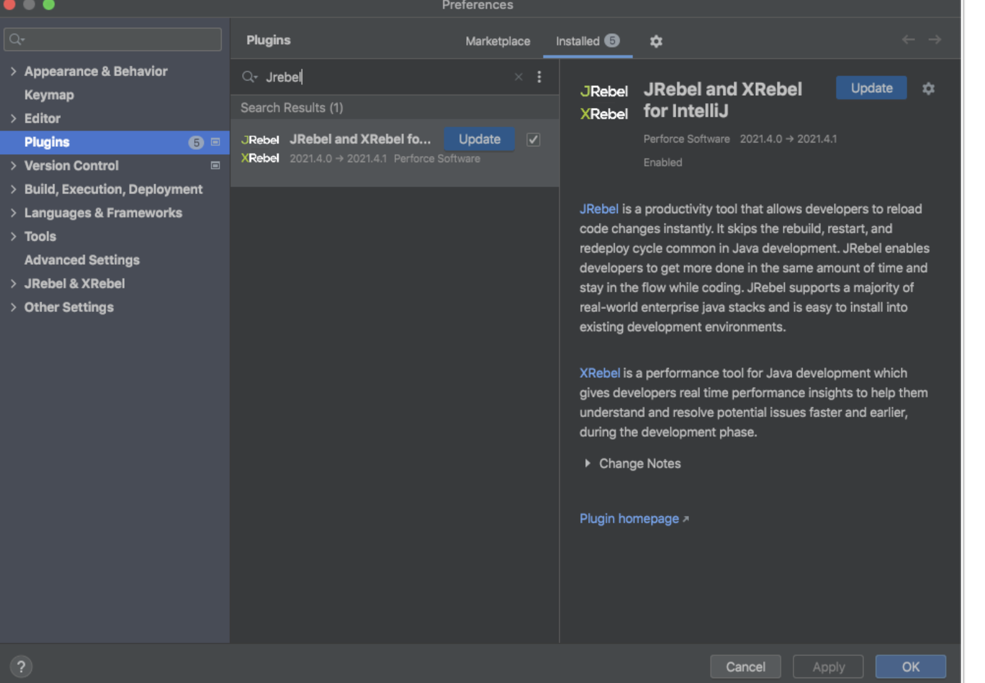Expand Languages & Frameworks section
This screenshot has height=683, width=985.
(14, 213)
